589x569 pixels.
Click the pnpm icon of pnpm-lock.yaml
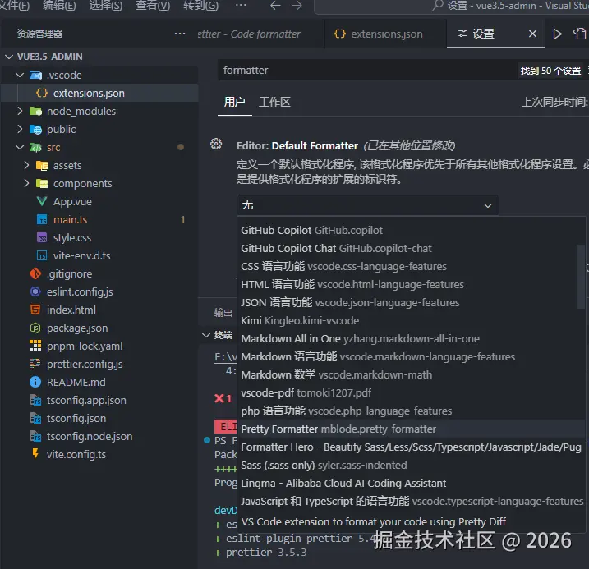35,346
